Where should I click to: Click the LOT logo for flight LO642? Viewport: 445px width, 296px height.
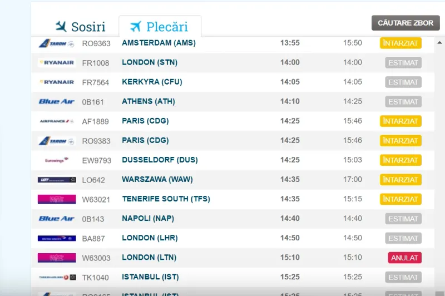[57, 180]
